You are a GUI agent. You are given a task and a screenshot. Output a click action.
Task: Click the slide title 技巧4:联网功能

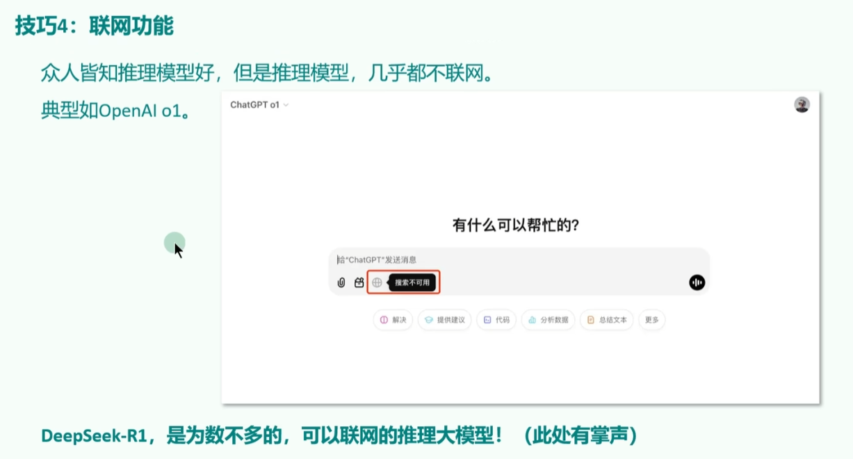[x=95, y=26]
